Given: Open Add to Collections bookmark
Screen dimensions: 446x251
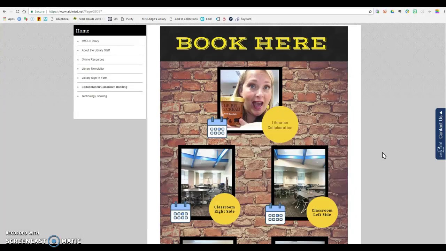Looking at the screenshot, I should pyautogui.click(x=183, y=19).
